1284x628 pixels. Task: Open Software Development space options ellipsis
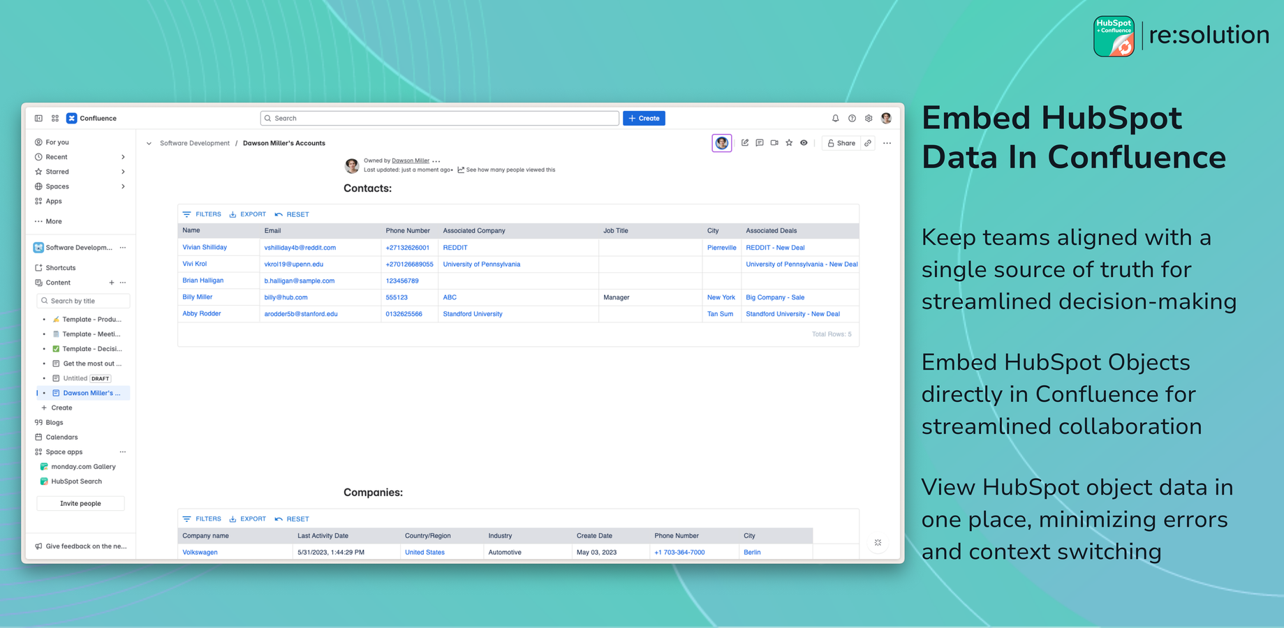(x=123, y=248)
